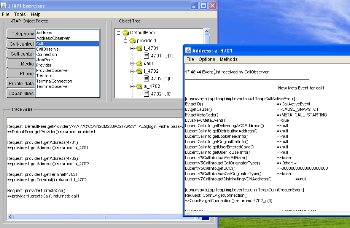This screenshot has height=228, width=350.
Task: Click the 4702_tc[0] document icon
Action: point(147,78)
